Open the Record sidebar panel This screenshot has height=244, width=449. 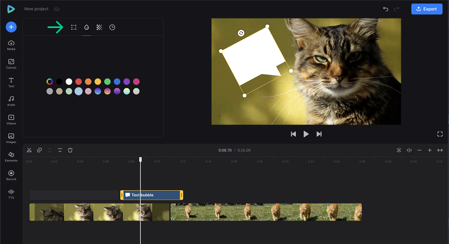11,176
